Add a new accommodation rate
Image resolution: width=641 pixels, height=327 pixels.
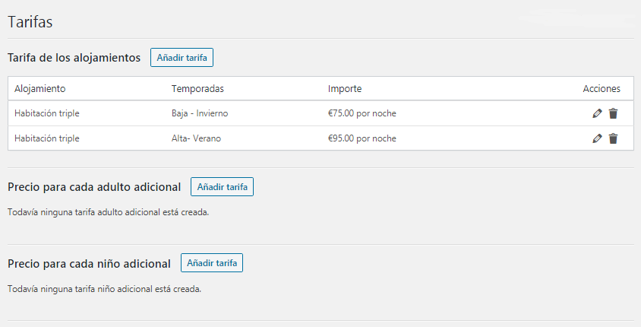[x=182, y=58]
